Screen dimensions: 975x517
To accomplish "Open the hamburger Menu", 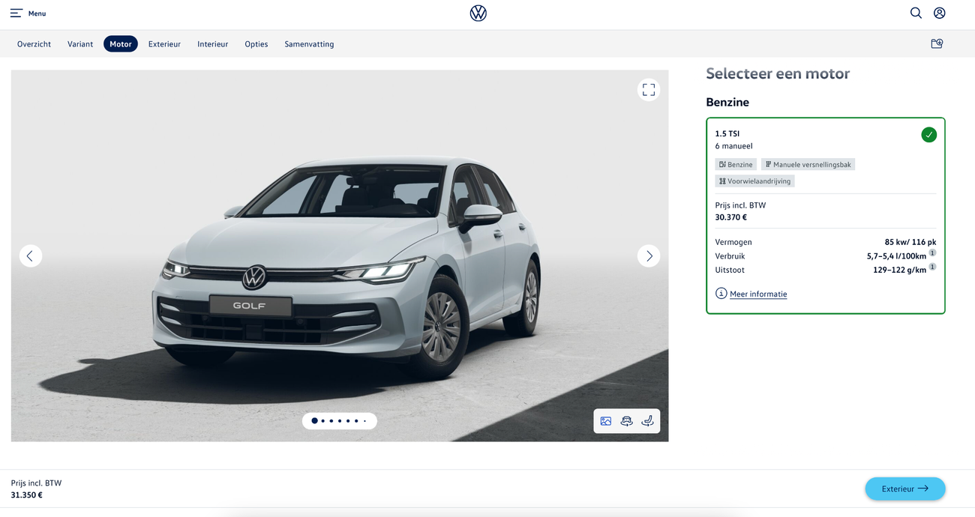I will click(x=28, y=13).
